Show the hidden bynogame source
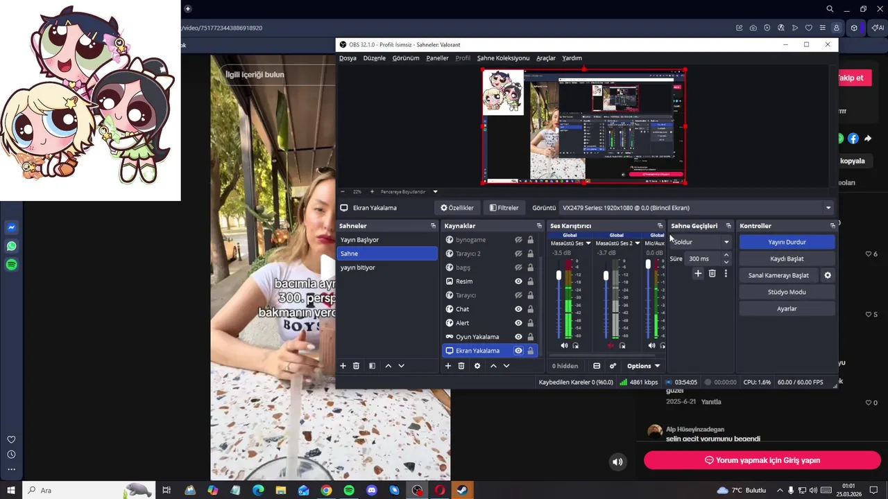888x499 pixels. [x=518, y=240]
